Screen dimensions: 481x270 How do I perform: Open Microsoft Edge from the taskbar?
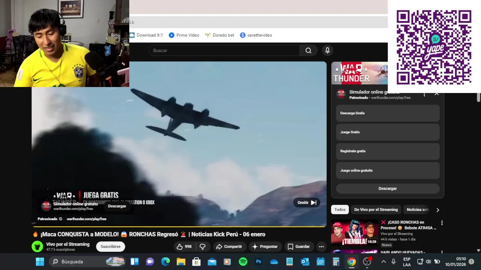[x=165, y=261]
